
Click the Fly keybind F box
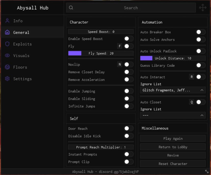click(x=120, y=46)
